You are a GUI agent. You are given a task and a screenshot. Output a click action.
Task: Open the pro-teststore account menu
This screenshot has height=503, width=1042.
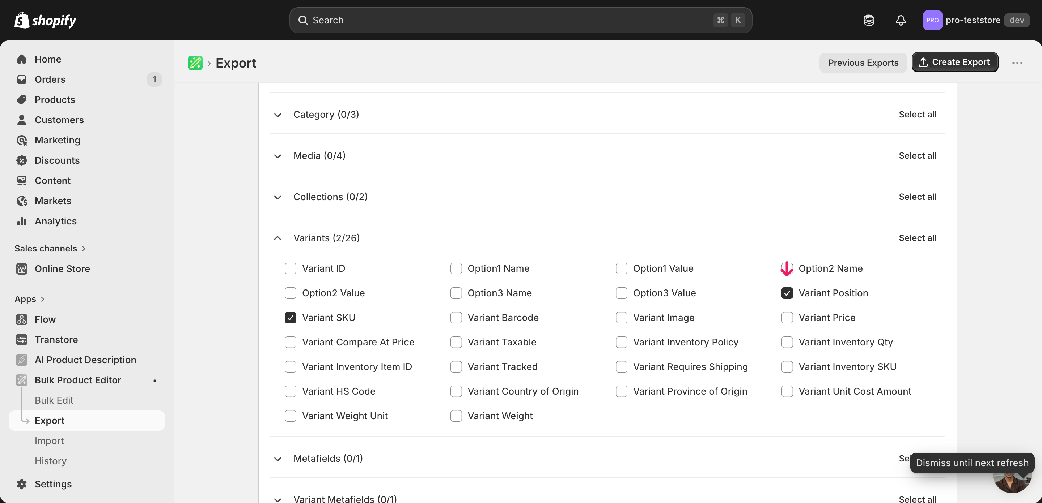click(x=976, y=20)
